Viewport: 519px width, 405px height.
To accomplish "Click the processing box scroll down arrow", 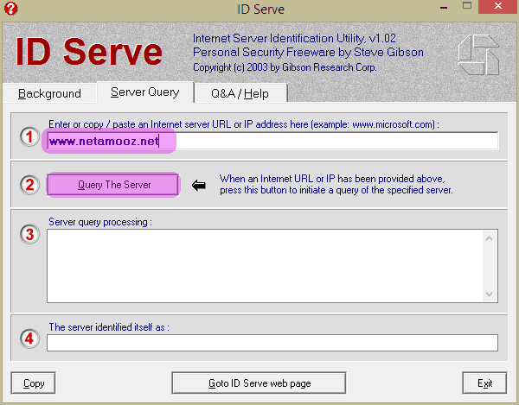I will (x=490, y=294).
